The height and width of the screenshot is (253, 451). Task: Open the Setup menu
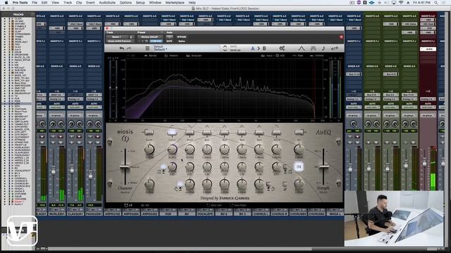[x=140, y=3]
